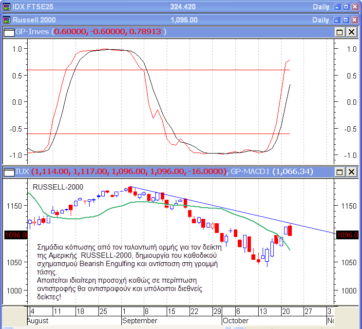The height and width of the screenshot is (329, 362).
Task: Click the IDX FTSE25 window icon
Action: [7, 7]
